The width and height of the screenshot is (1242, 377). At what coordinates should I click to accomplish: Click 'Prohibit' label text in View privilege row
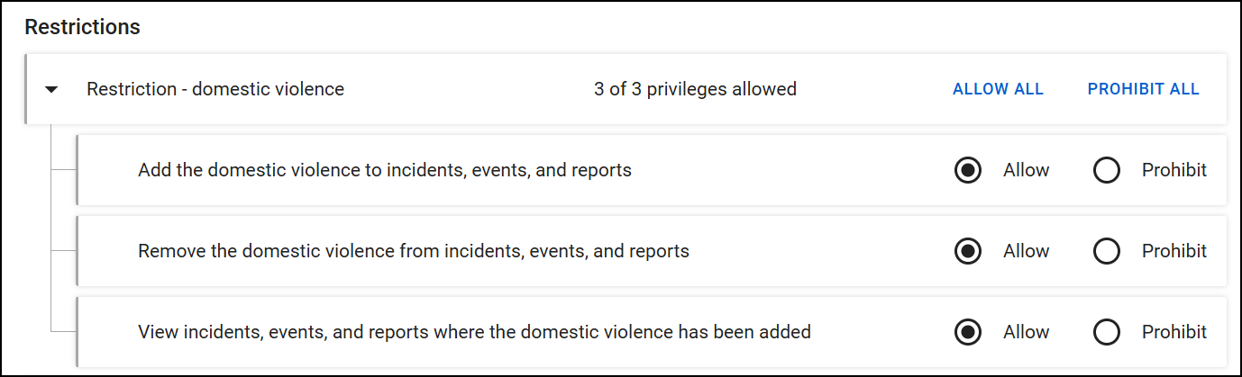(x=1174, y=332)
